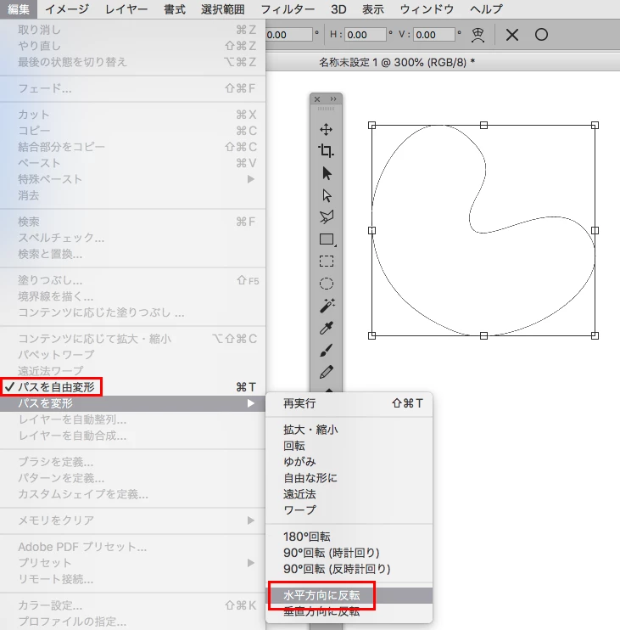
Task: Choose ゆがみ in the transform submenu
Action: coord(349,462)
